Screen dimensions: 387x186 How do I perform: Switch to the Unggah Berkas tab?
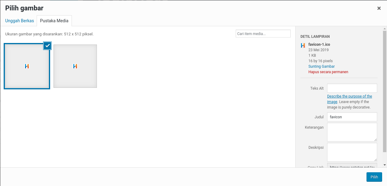click(x=20, y=20)
